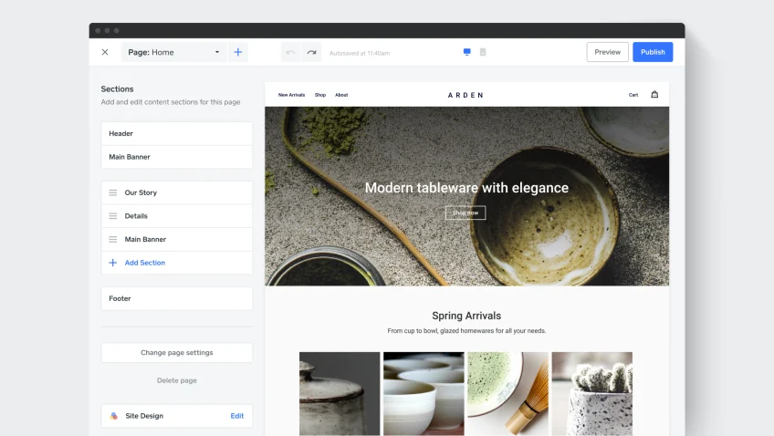
Task: Click the matcha whisk product thumbnail
Action: coord(507,393)
